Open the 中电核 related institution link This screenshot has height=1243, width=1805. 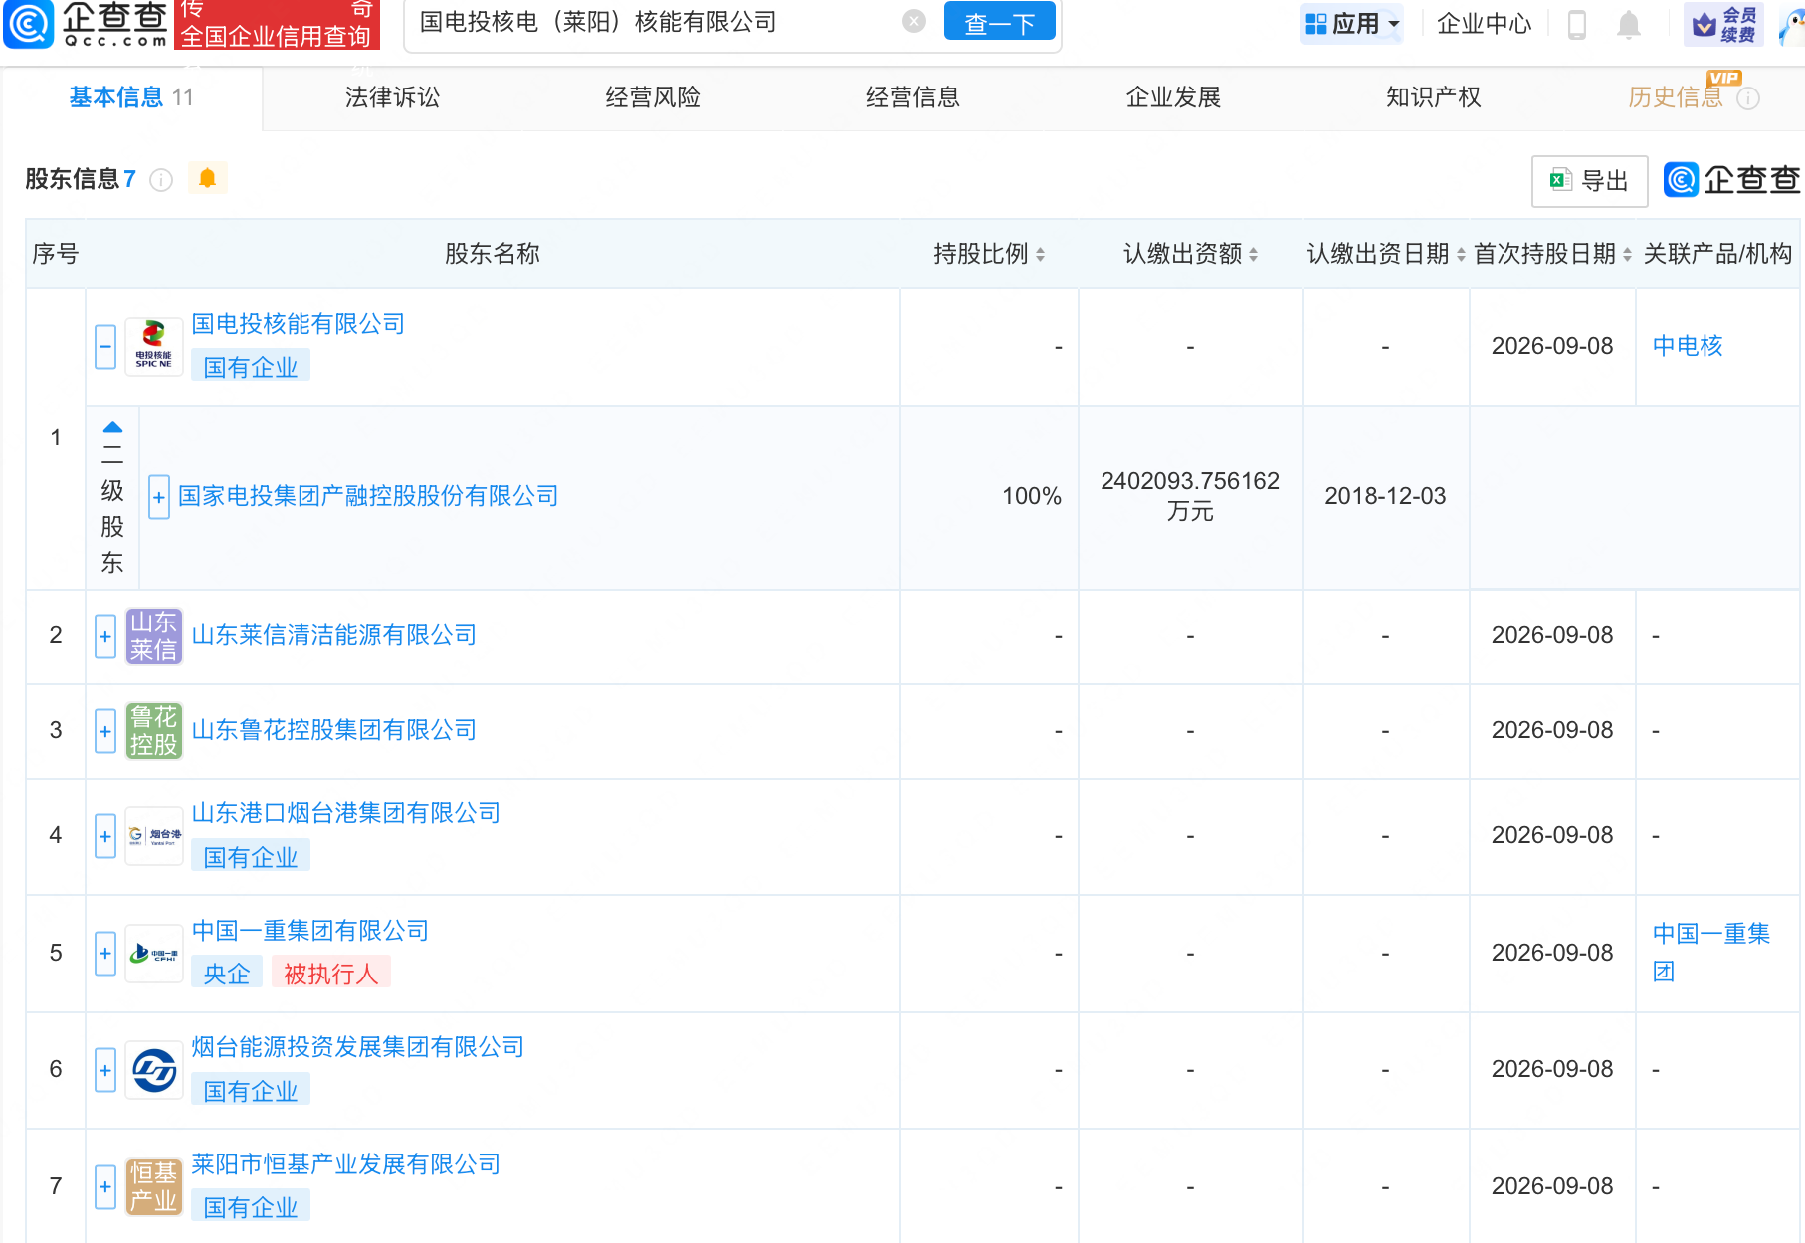point(1688,346)
